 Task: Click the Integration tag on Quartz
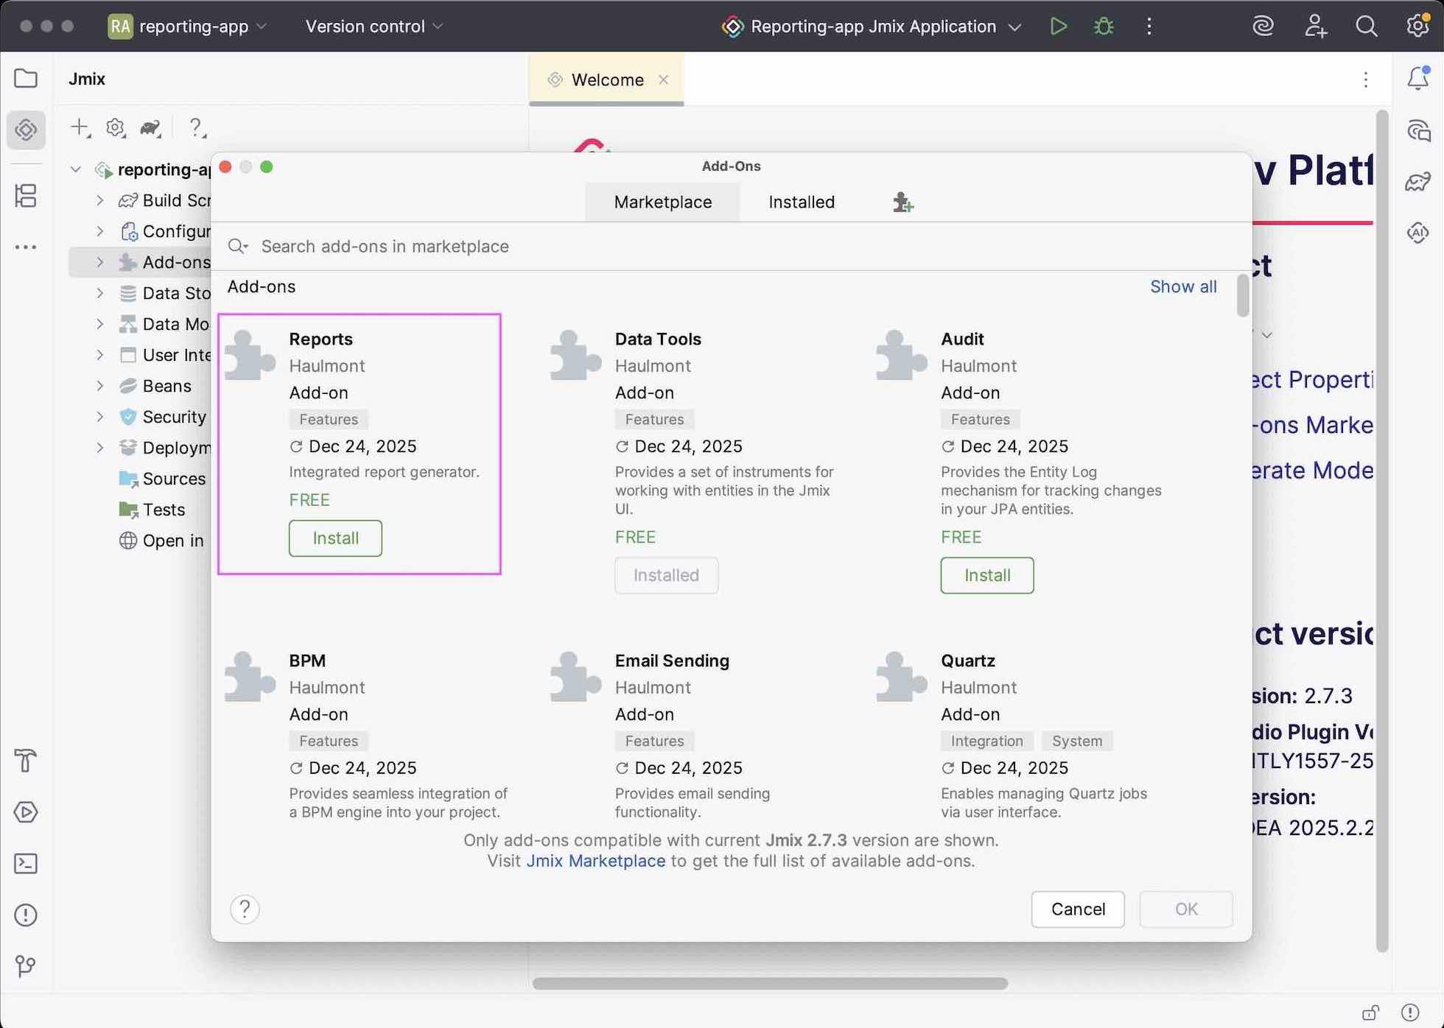986,741
